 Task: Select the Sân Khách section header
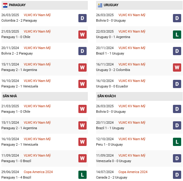coord(106,96)
